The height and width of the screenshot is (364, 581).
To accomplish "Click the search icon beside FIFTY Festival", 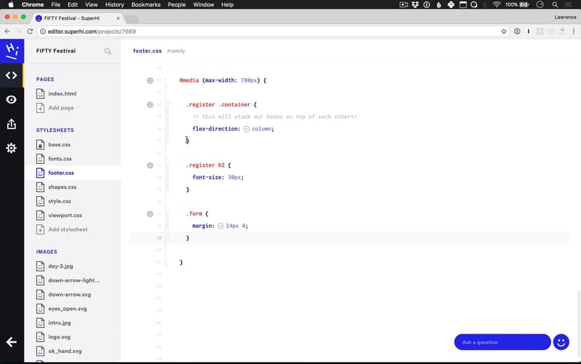I will coord(107,51).
